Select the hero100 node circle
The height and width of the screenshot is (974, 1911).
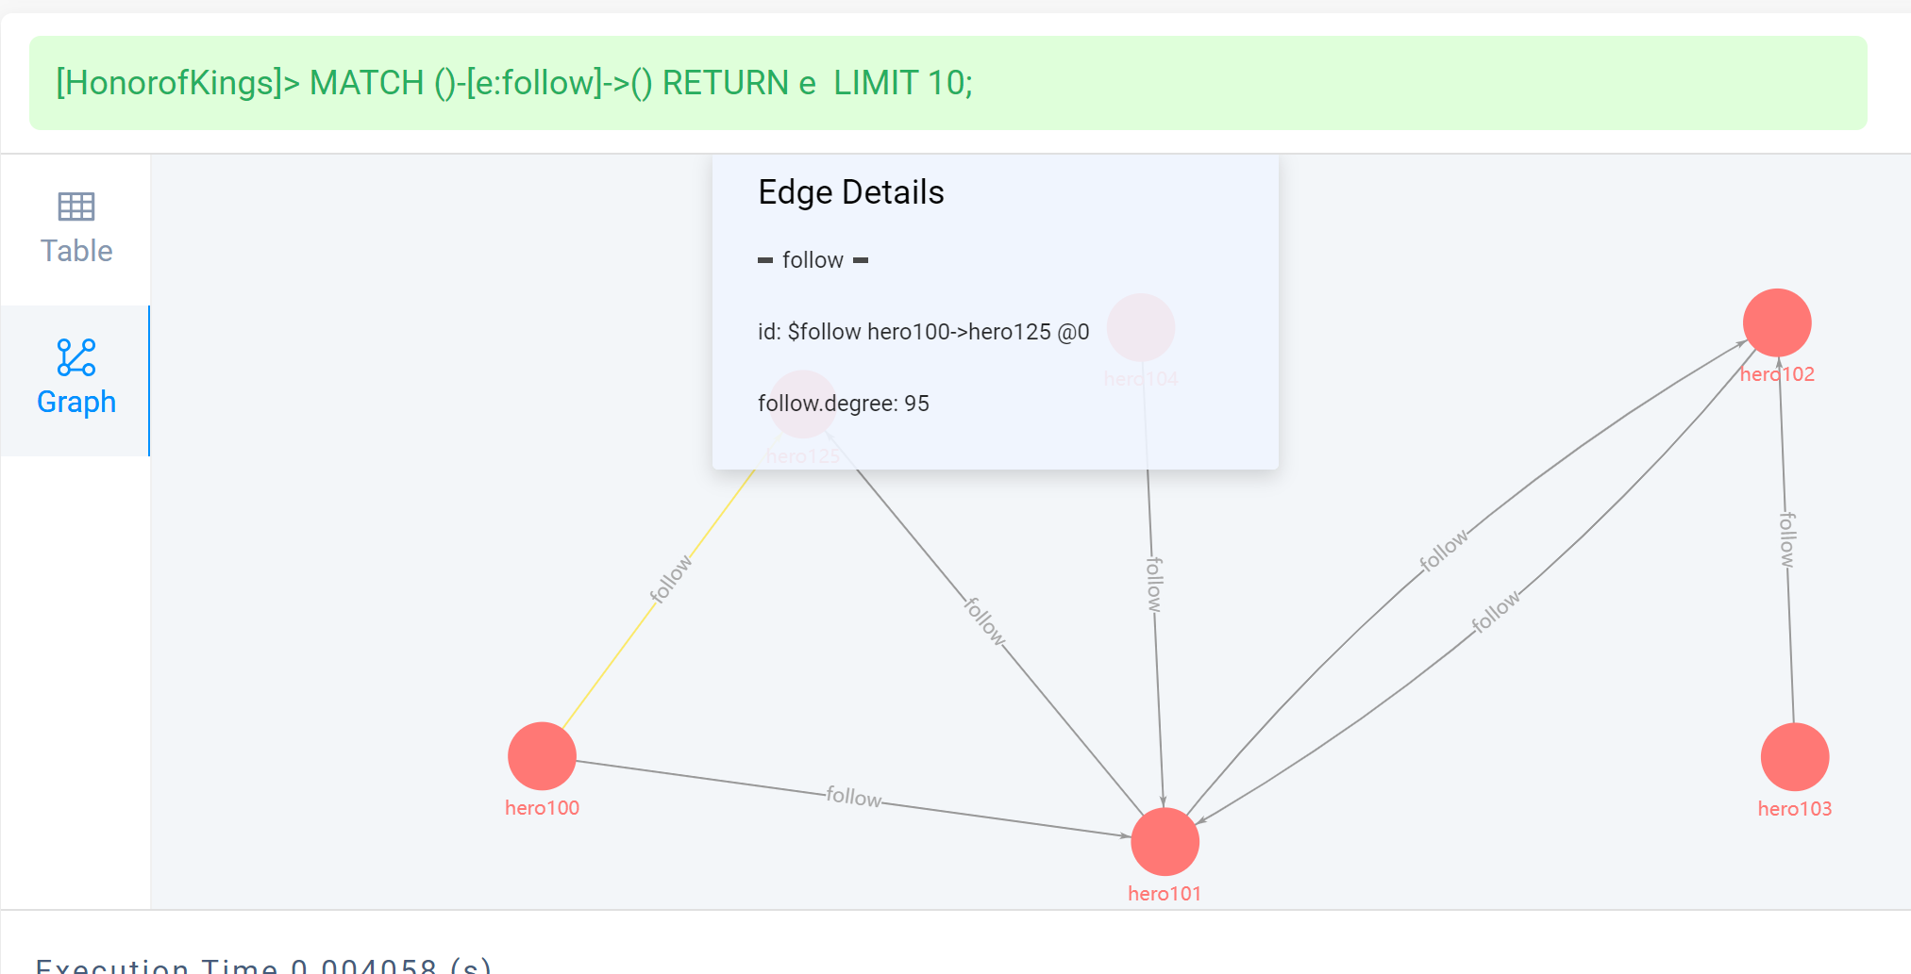(542, 756)
